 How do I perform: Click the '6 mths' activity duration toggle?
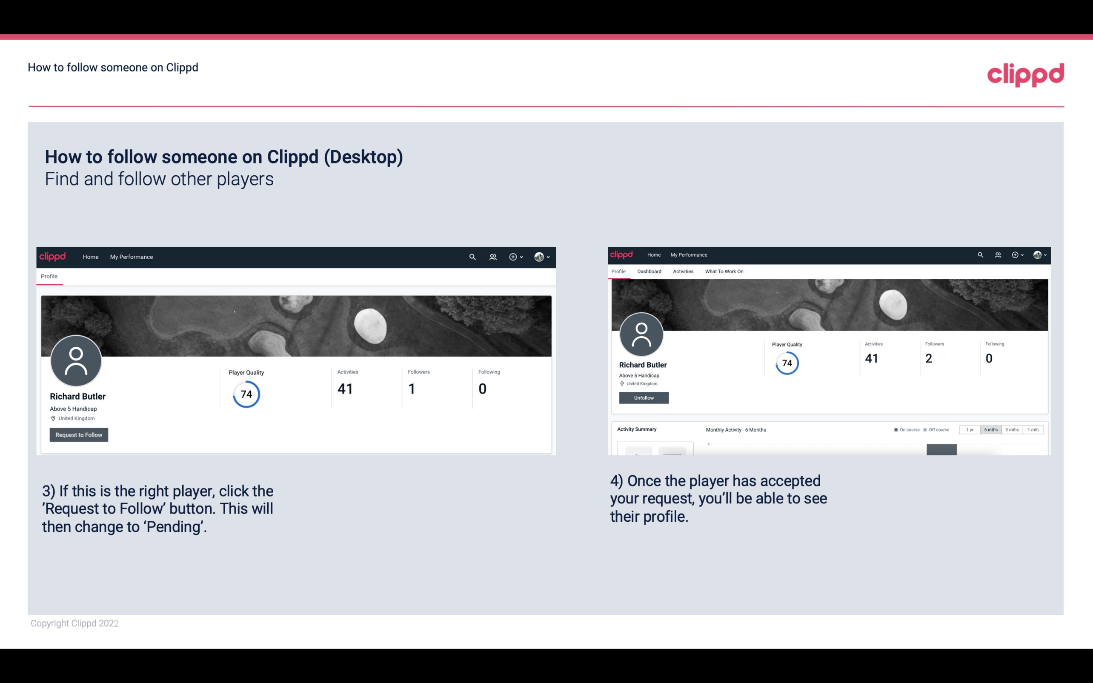[991, 430]
